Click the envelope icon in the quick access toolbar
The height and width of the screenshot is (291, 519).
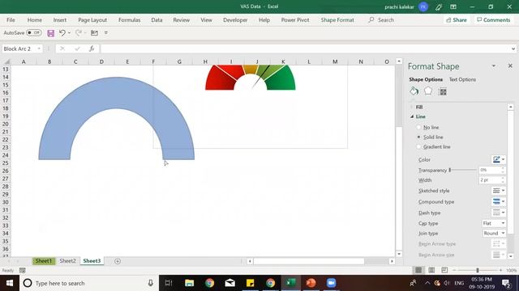[x=94, y=32]
